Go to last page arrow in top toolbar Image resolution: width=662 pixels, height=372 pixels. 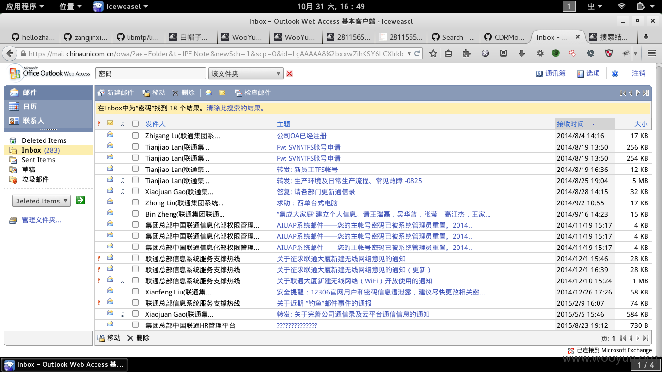click(x=646, y=93)
